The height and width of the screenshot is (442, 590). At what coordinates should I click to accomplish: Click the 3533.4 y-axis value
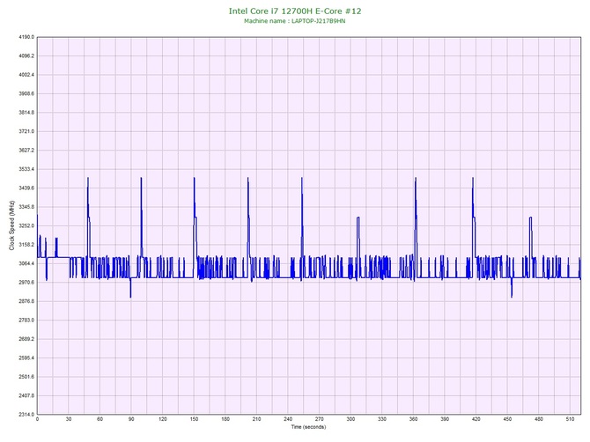tap(26, 169)
